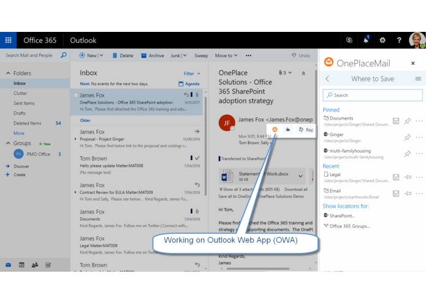Expand Contract Review for EULA conversation
The width and height of the screenshot is (426, 303).
(75, 192)
